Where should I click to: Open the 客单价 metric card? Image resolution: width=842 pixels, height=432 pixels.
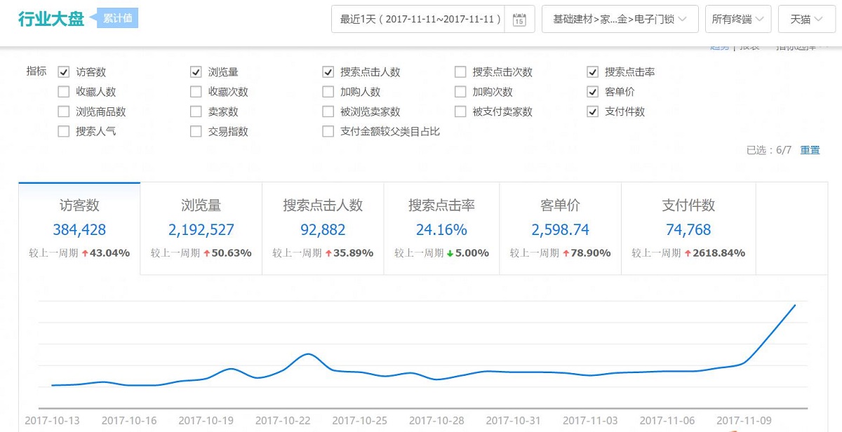[x=560, y=229]
